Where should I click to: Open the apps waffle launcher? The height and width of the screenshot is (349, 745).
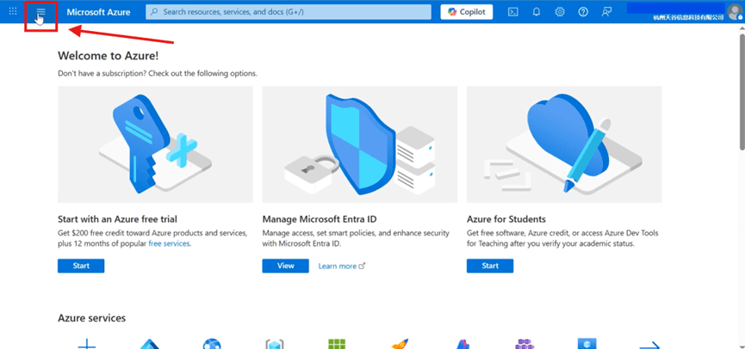pos(13,11)
